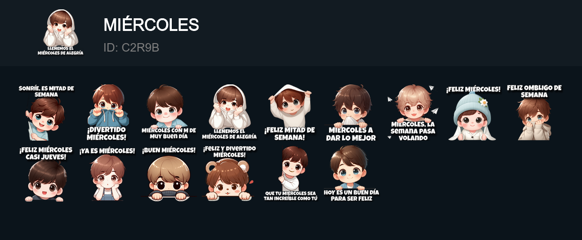582x240 pixels.
Task: Select the '¡Feliz miércoles!' beanie hat sticker
Action: tap(473, 112)
